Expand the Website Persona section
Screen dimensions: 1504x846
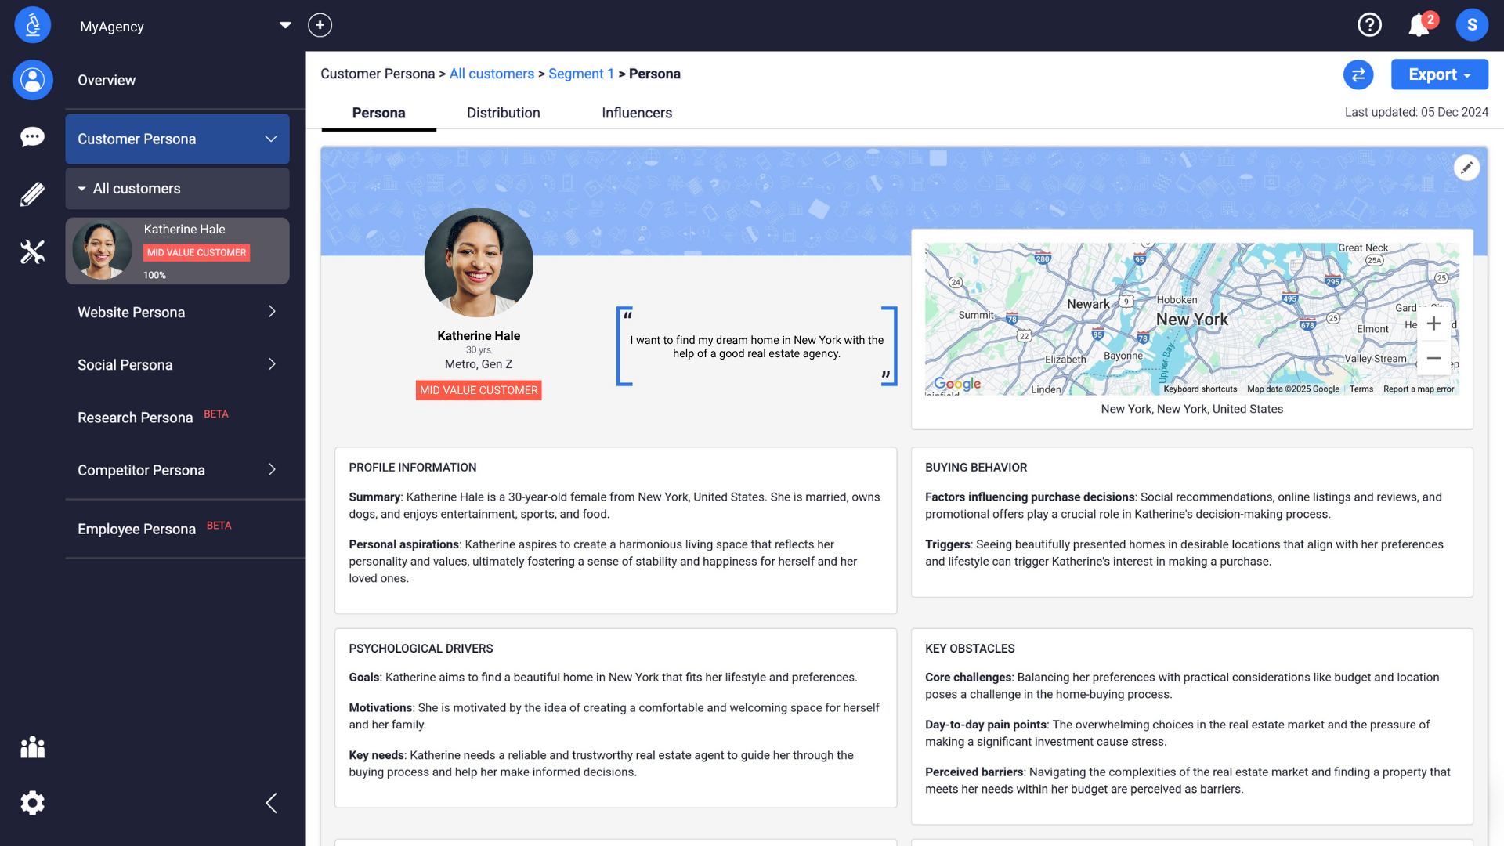point(271,312)
